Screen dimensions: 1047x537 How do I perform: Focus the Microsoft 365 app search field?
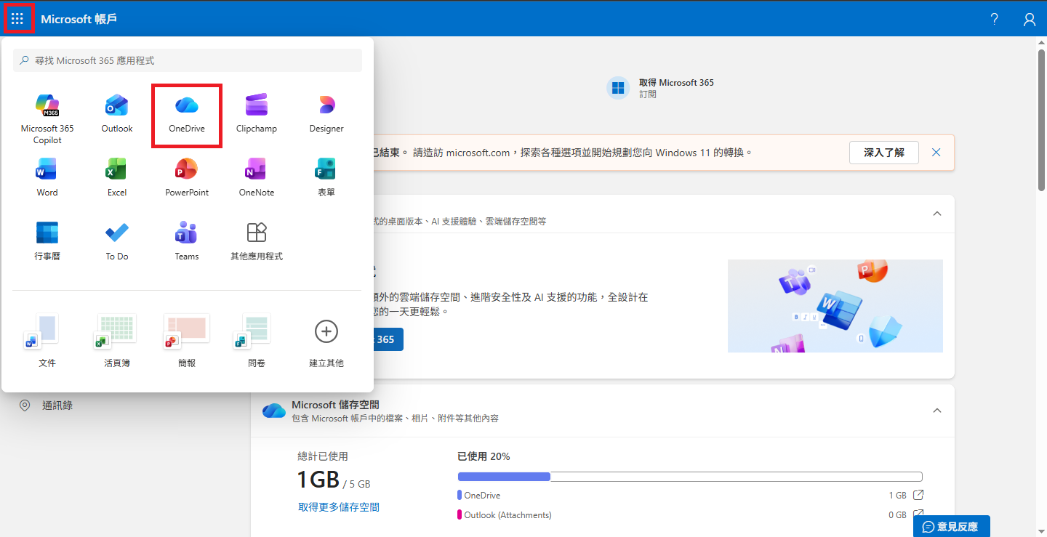coord(188,60)
